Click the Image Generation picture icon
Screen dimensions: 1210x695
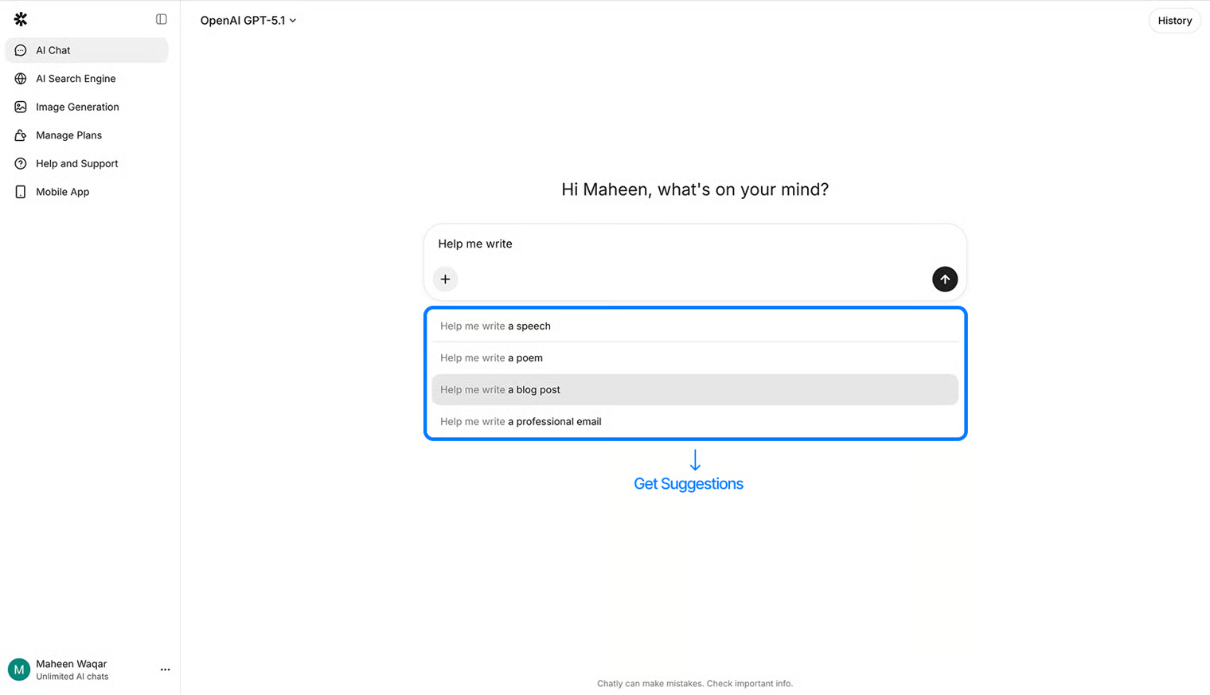click(21, 107)
